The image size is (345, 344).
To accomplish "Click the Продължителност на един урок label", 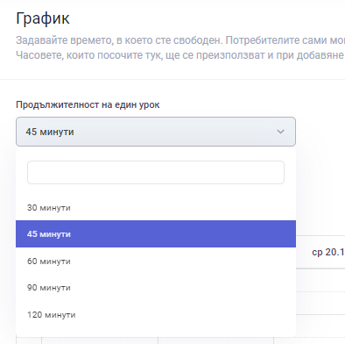I will (88, 104).
